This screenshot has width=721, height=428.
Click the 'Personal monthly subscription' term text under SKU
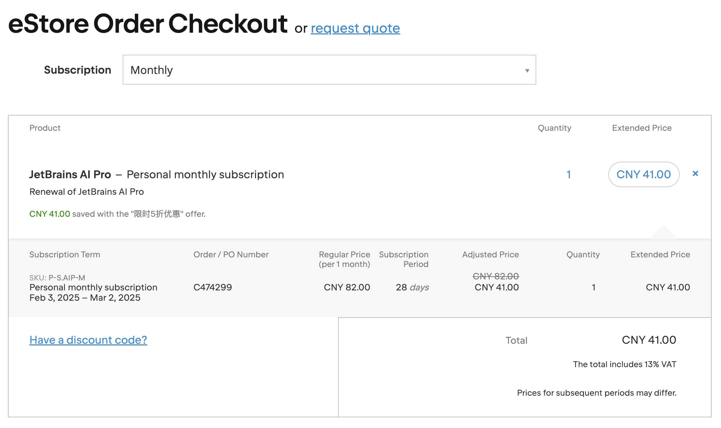point(93,287)
